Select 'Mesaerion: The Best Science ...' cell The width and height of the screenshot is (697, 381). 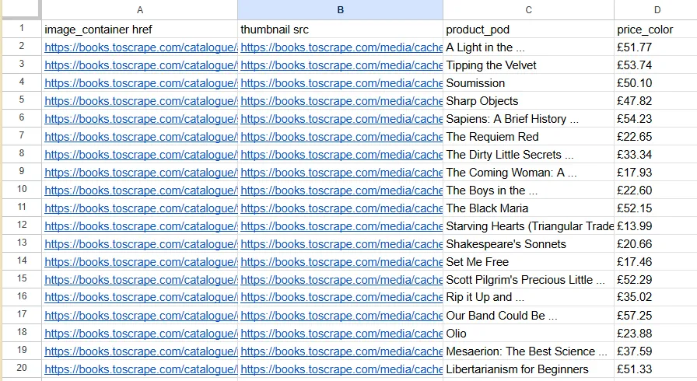(x=528, y=351)
